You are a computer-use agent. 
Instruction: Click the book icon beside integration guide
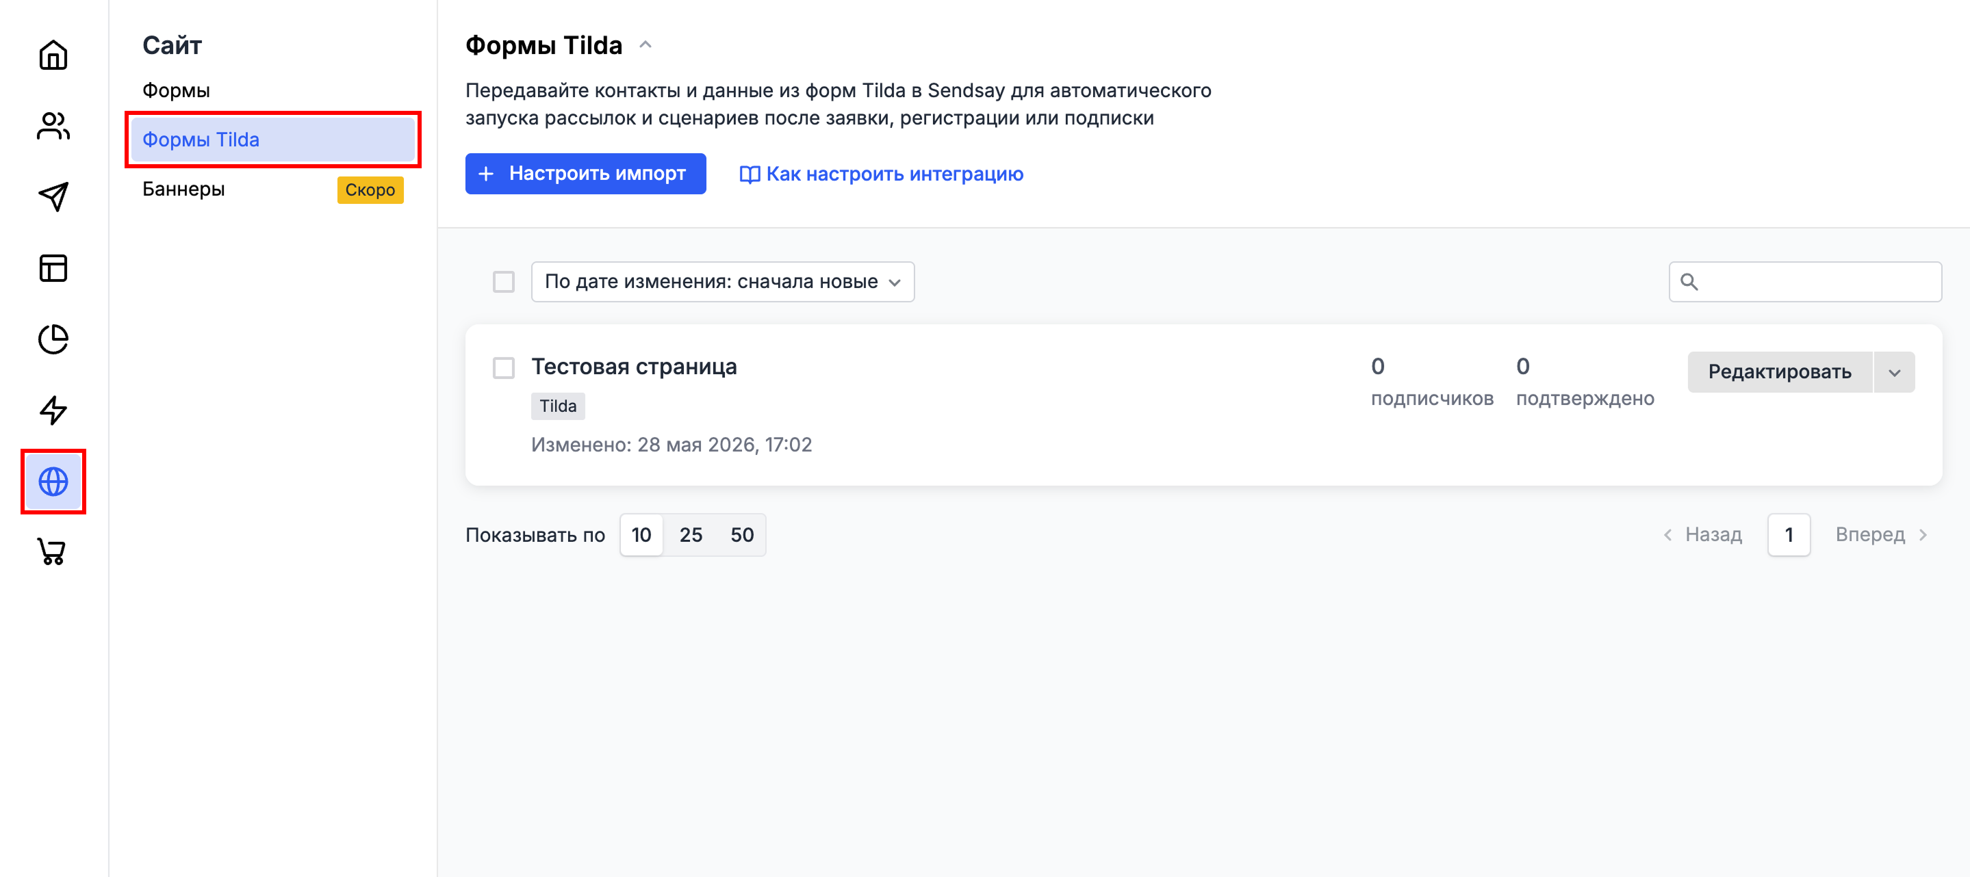click(750, 174)
